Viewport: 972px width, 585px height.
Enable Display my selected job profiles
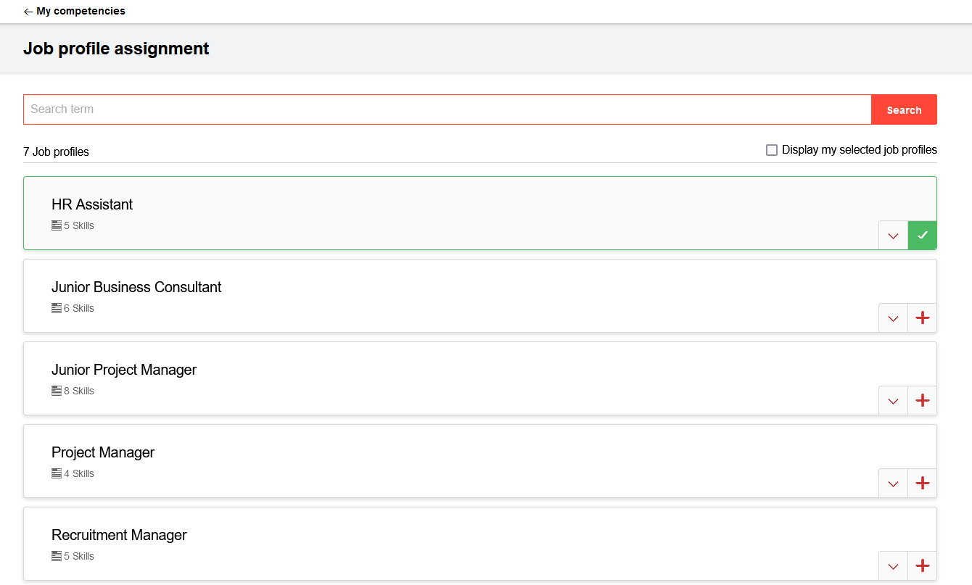[772, 150]
